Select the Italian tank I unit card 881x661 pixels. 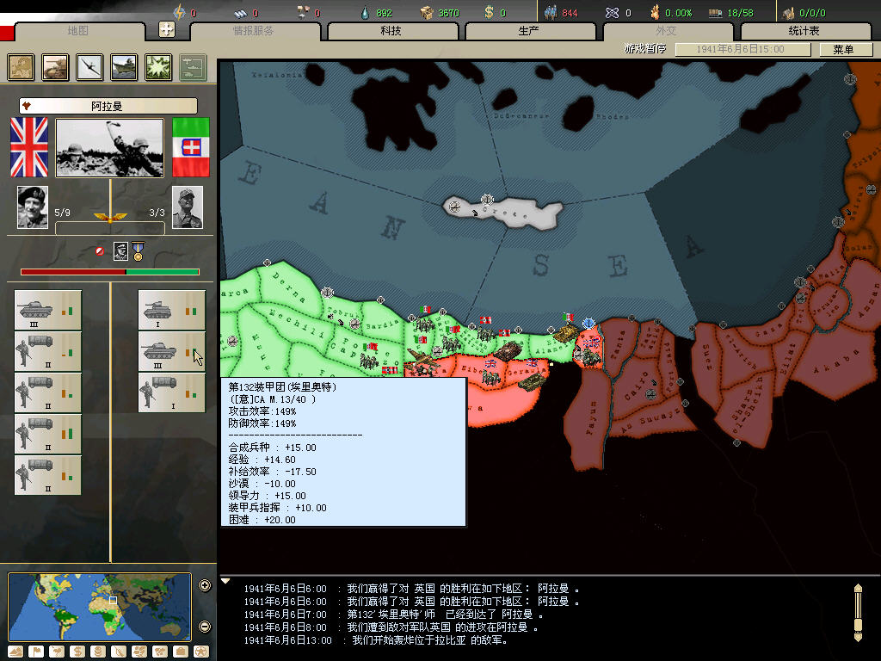[172, 310]
